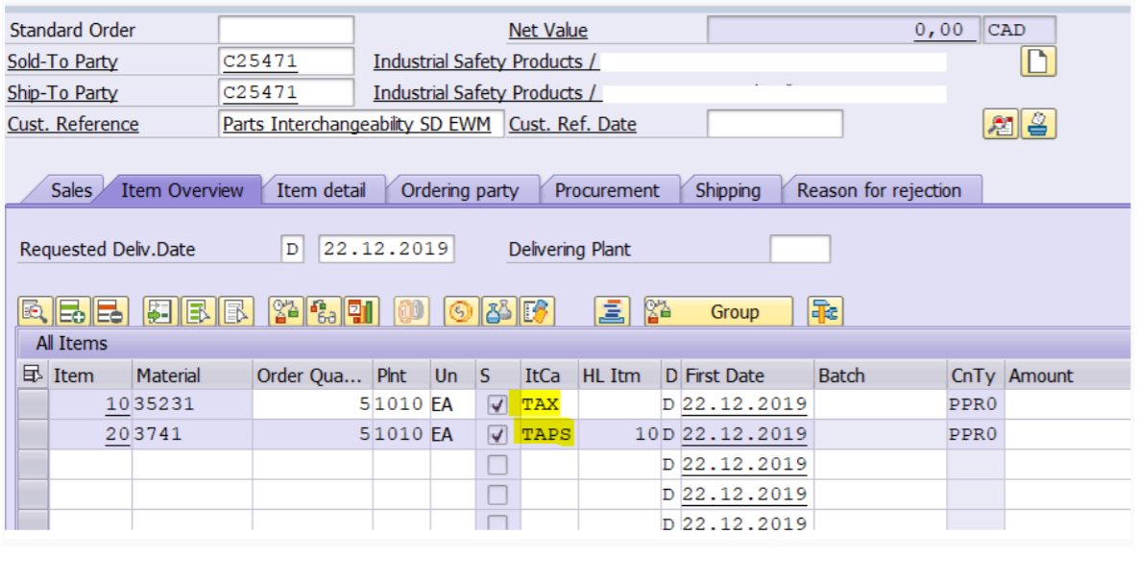Click the Sold-To Party label link
Viewport: 1138px width, 581px height.
pyautogui.click(x=62, y=61)
